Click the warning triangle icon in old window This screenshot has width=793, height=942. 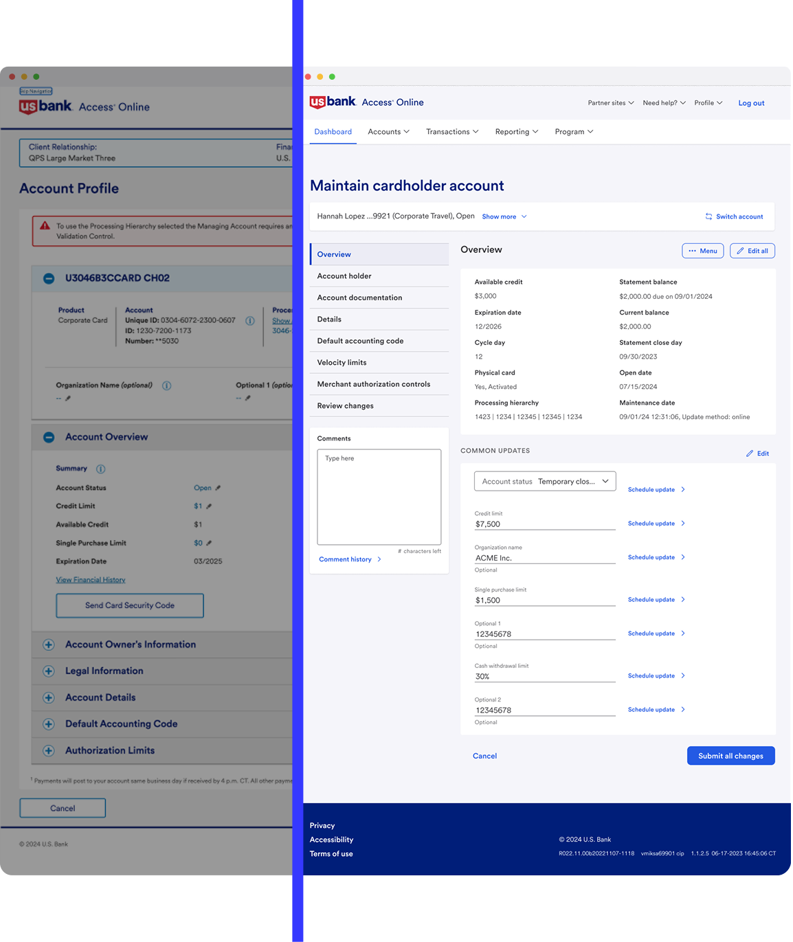point(45,225)
